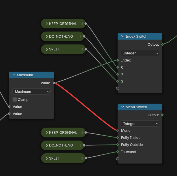Viewport: 177px width, 176px height.
Task: Open Menu Switch data type Integer dropdown
Action: (x=140, y=124)
